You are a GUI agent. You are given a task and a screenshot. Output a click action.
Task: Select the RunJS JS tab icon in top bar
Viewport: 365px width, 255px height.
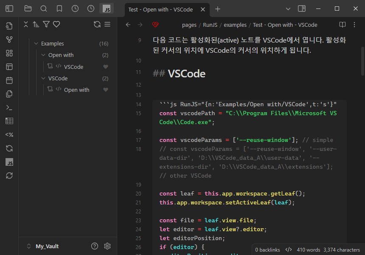[x=107, y=8]
